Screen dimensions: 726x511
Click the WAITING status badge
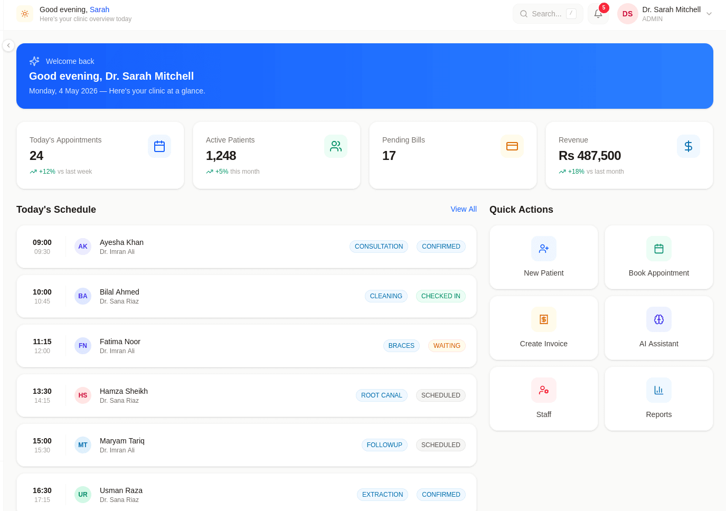click(x=447, y=346)
